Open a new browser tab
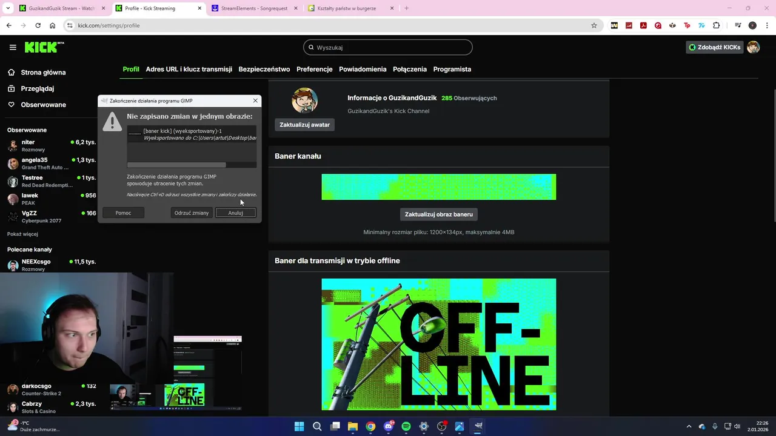The height and width of the screenshot is (436, 776). pos(406,8)
